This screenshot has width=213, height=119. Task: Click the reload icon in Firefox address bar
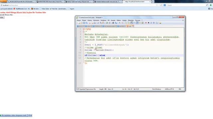coord(161,5)
